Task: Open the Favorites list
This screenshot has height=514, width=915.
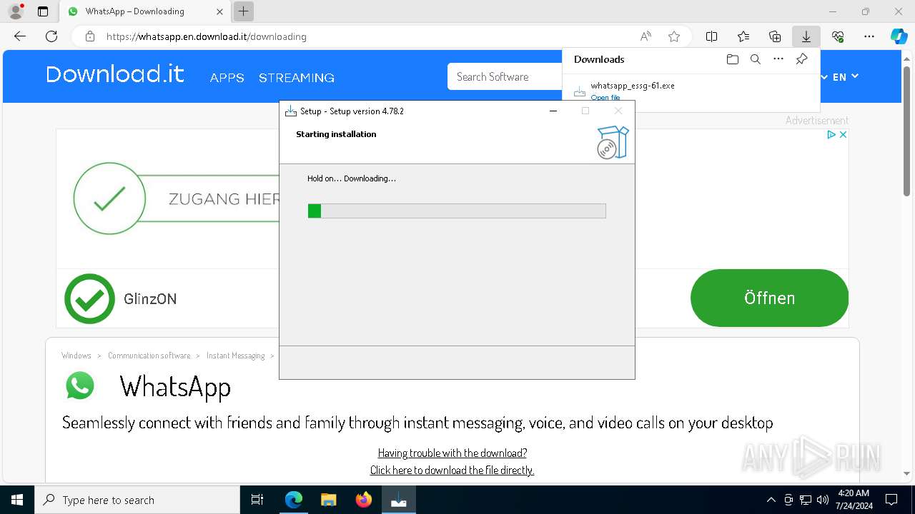Action: pos(743,36)
